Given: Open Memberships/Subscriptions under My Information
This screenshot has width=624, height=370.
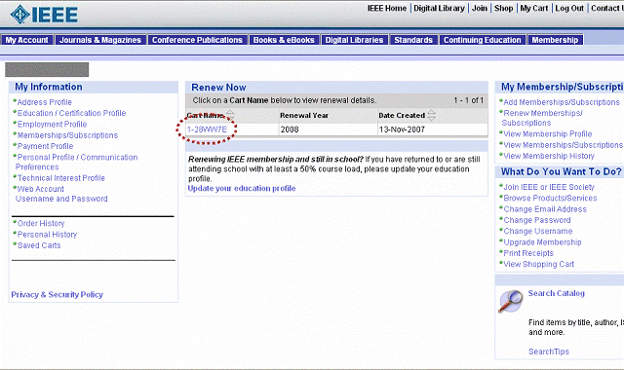Looking at the screenshot, I should [67, 135].
